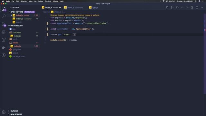Screen dimensions: 206x116
Task: Click the router.get('/user' code line
Action: click(63, 34)
